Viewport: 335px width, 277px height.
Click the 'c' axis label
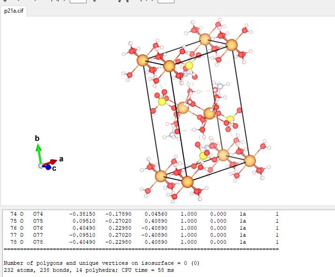click(54, 168)
